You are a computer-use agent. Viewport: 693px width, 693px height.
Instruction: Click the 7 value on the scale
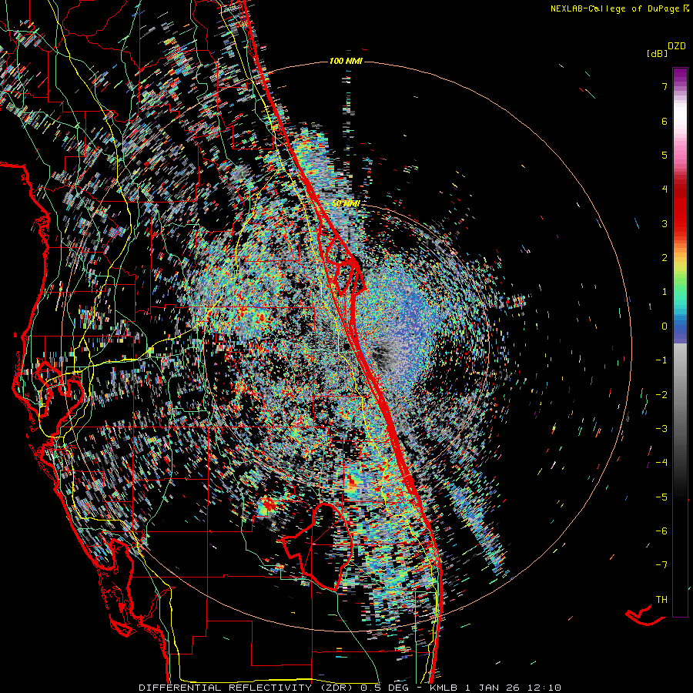pos(665,86)
